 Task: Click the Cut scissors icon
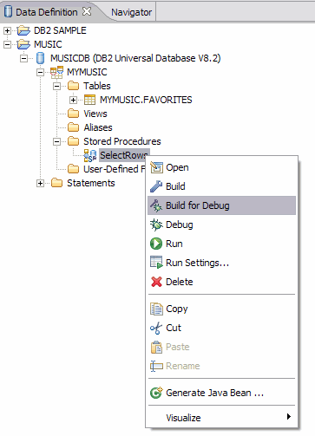pyautogui.click(x=156, y=328)
